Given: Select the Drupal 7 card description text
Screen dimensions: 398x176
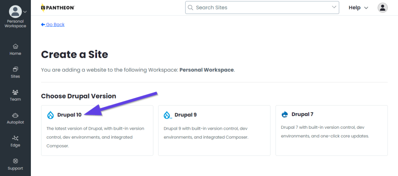Looking at the screenshot, I should [325, 132].
